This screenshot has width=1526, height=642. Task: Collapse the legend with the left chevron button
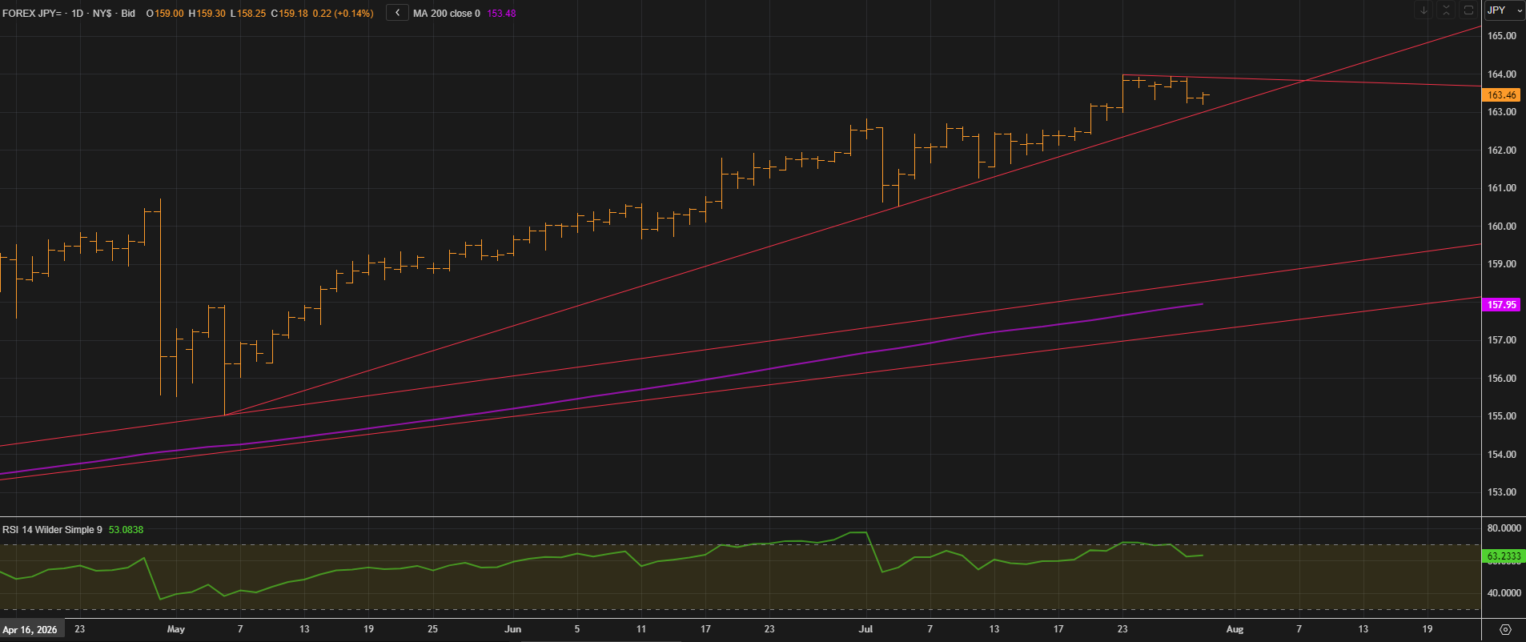coord(398,13)
